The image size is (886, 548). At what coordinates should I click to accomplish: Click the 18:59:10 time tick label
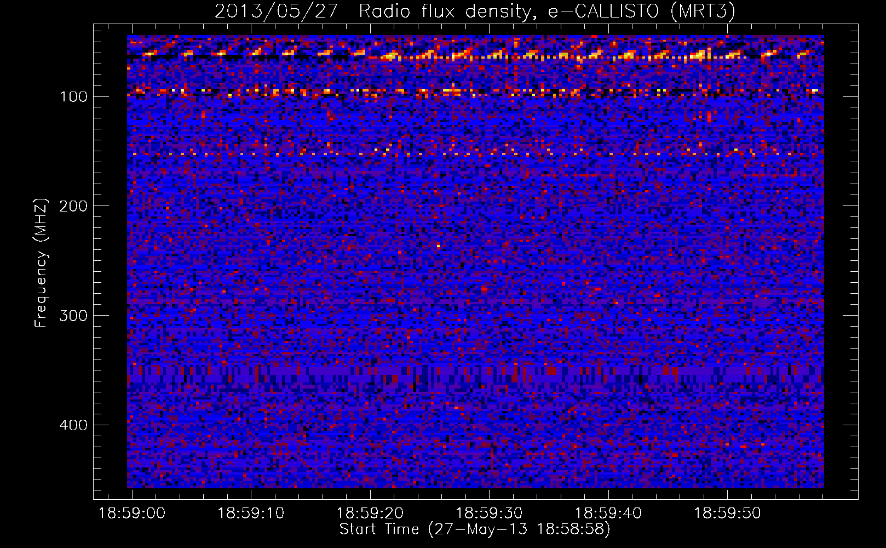(x=251, y=513)
